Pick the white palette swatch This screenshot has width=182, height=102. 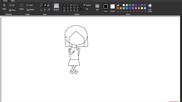pyautogui.click(x=124, y=5)
